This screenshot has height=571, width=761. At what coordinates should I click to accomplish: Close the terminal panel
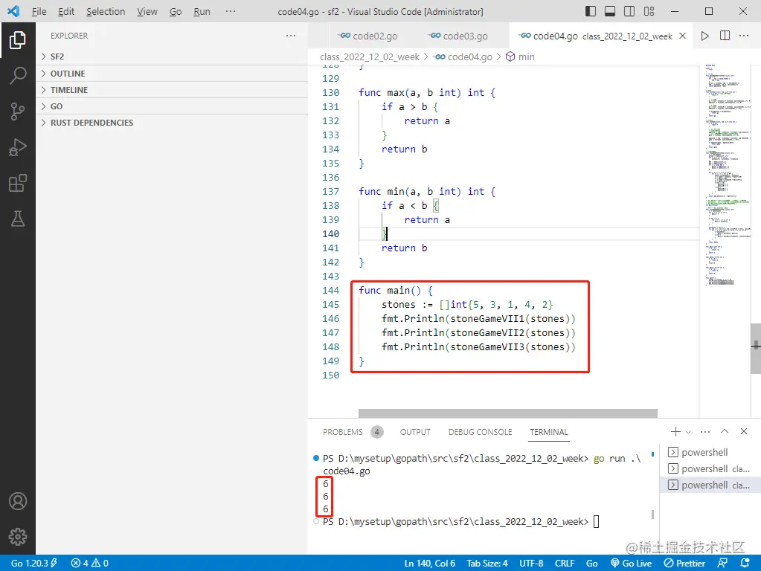click(x=744, y=431)
